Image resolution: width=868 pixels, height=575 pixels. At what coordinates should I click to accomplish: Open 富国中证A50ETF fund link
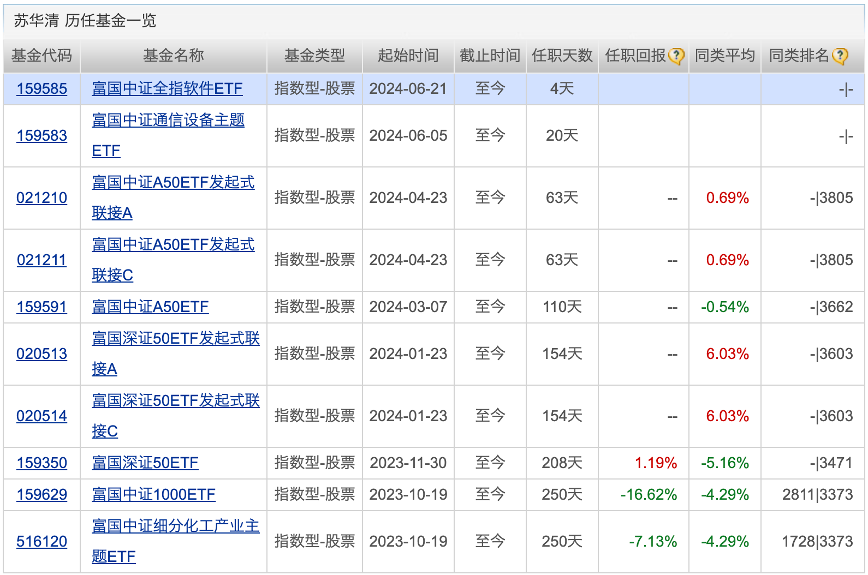150,307
